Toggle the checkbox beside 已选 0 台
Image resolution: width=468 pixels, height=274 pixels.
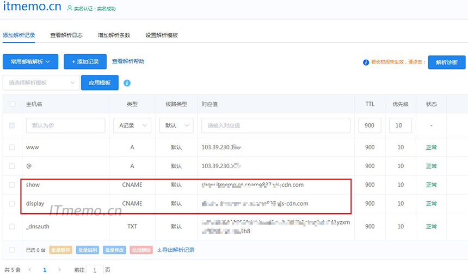pyautogui.click(x=12, y=250)
